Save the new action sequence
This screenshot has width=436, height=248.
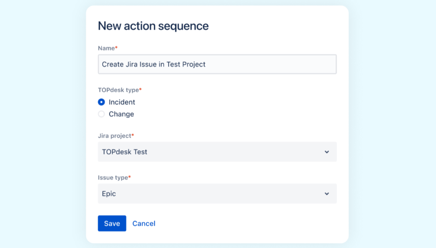[x=112, y=223]
